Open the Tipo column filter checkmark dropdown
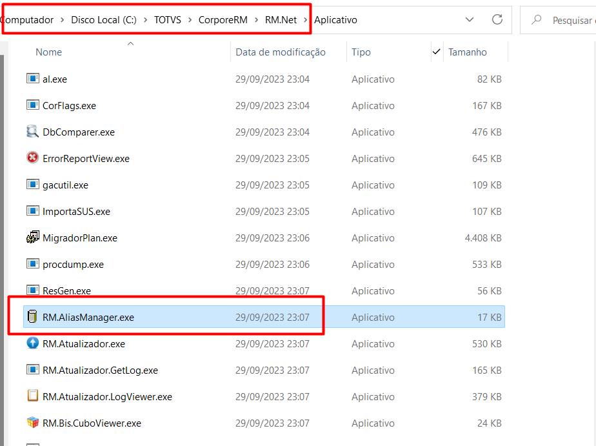 tap(436, 52)
